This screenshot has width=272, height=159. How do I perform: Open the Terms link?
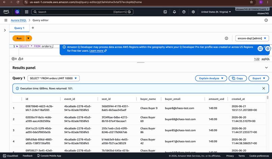(242, 156)
